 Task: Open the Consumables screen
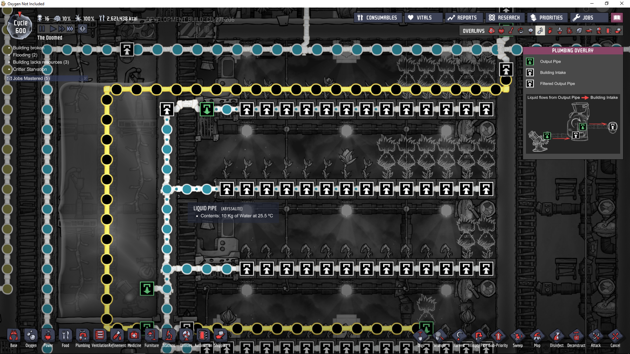click(x=377, y=18)
